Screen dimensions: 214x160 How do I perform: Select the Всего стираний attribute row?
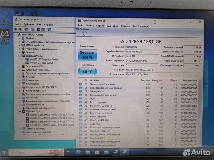[138, 102]
